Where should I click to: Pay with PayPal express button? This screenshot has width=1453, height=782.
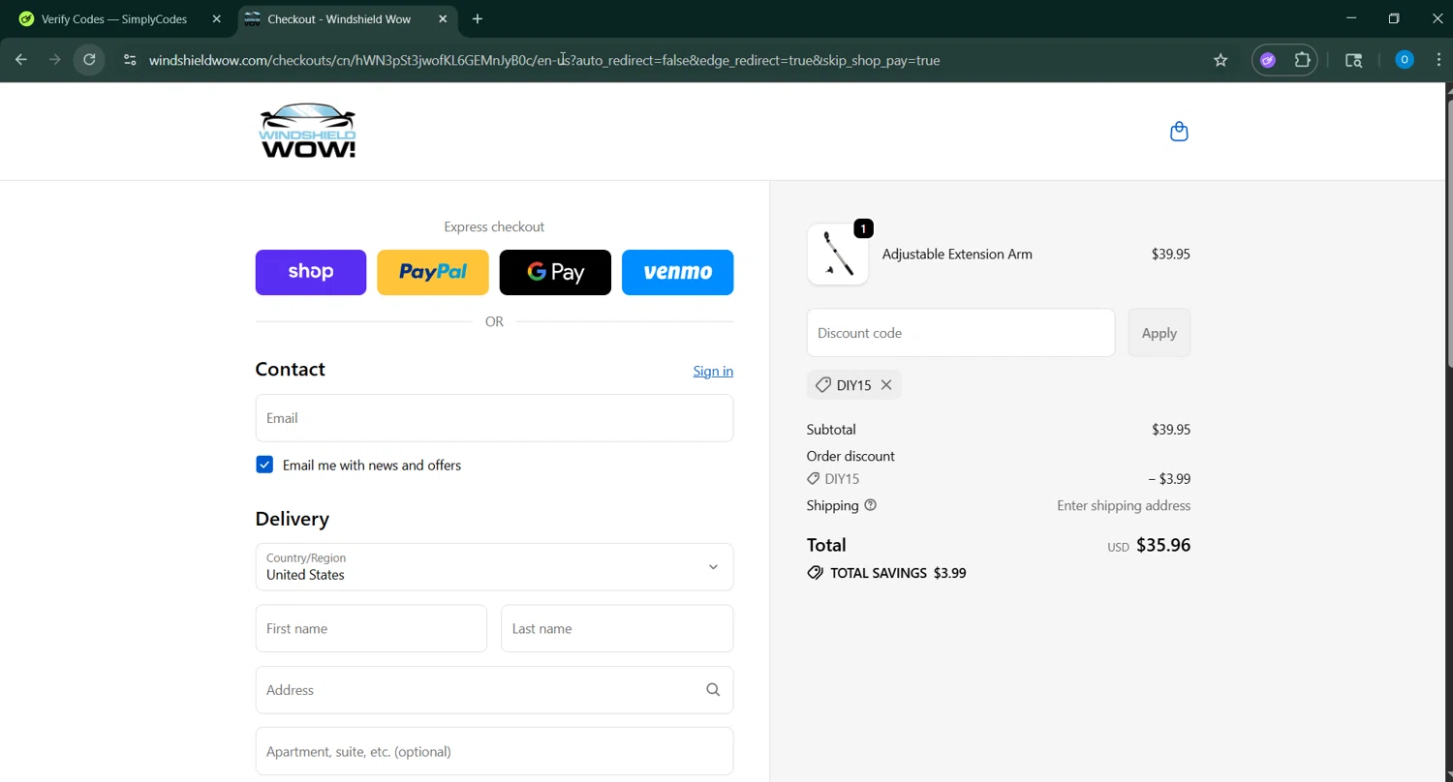tap(433, 272)
